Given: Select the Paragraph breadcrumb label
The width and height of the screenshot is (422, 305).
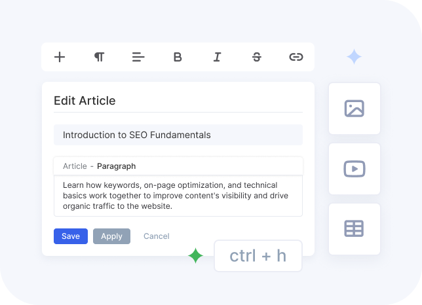Looking at the screenshot, I should tap(116, 166).
